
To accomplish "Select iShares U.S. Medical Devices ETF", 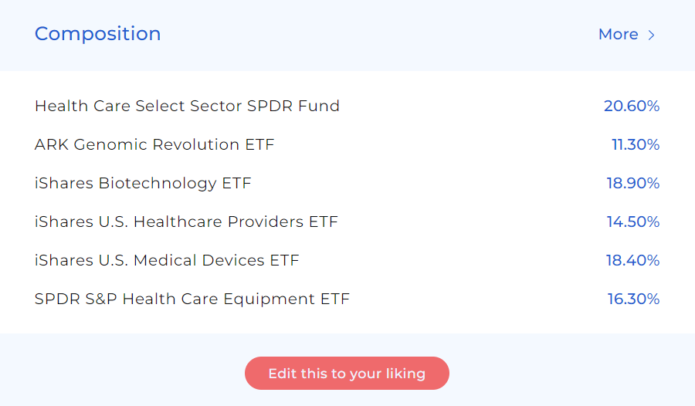I will click(167, 260).
